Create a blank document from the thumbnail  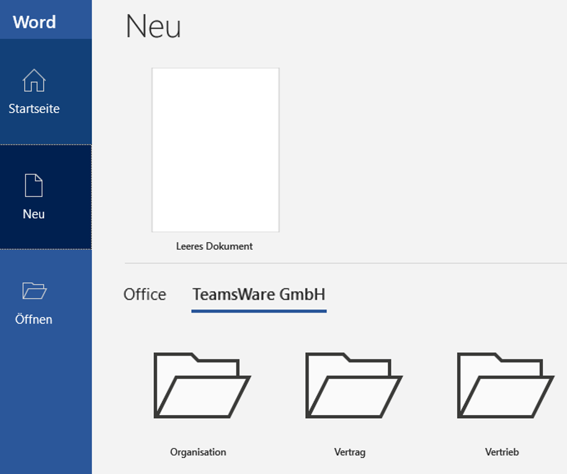(x=215, y=150)
